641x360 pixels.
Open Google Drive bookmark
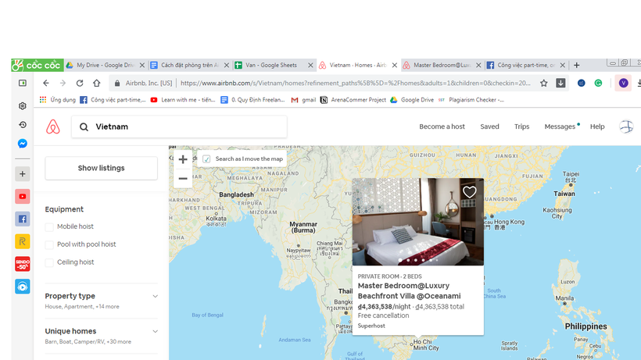pyautogui.click(x=412, y=100)
